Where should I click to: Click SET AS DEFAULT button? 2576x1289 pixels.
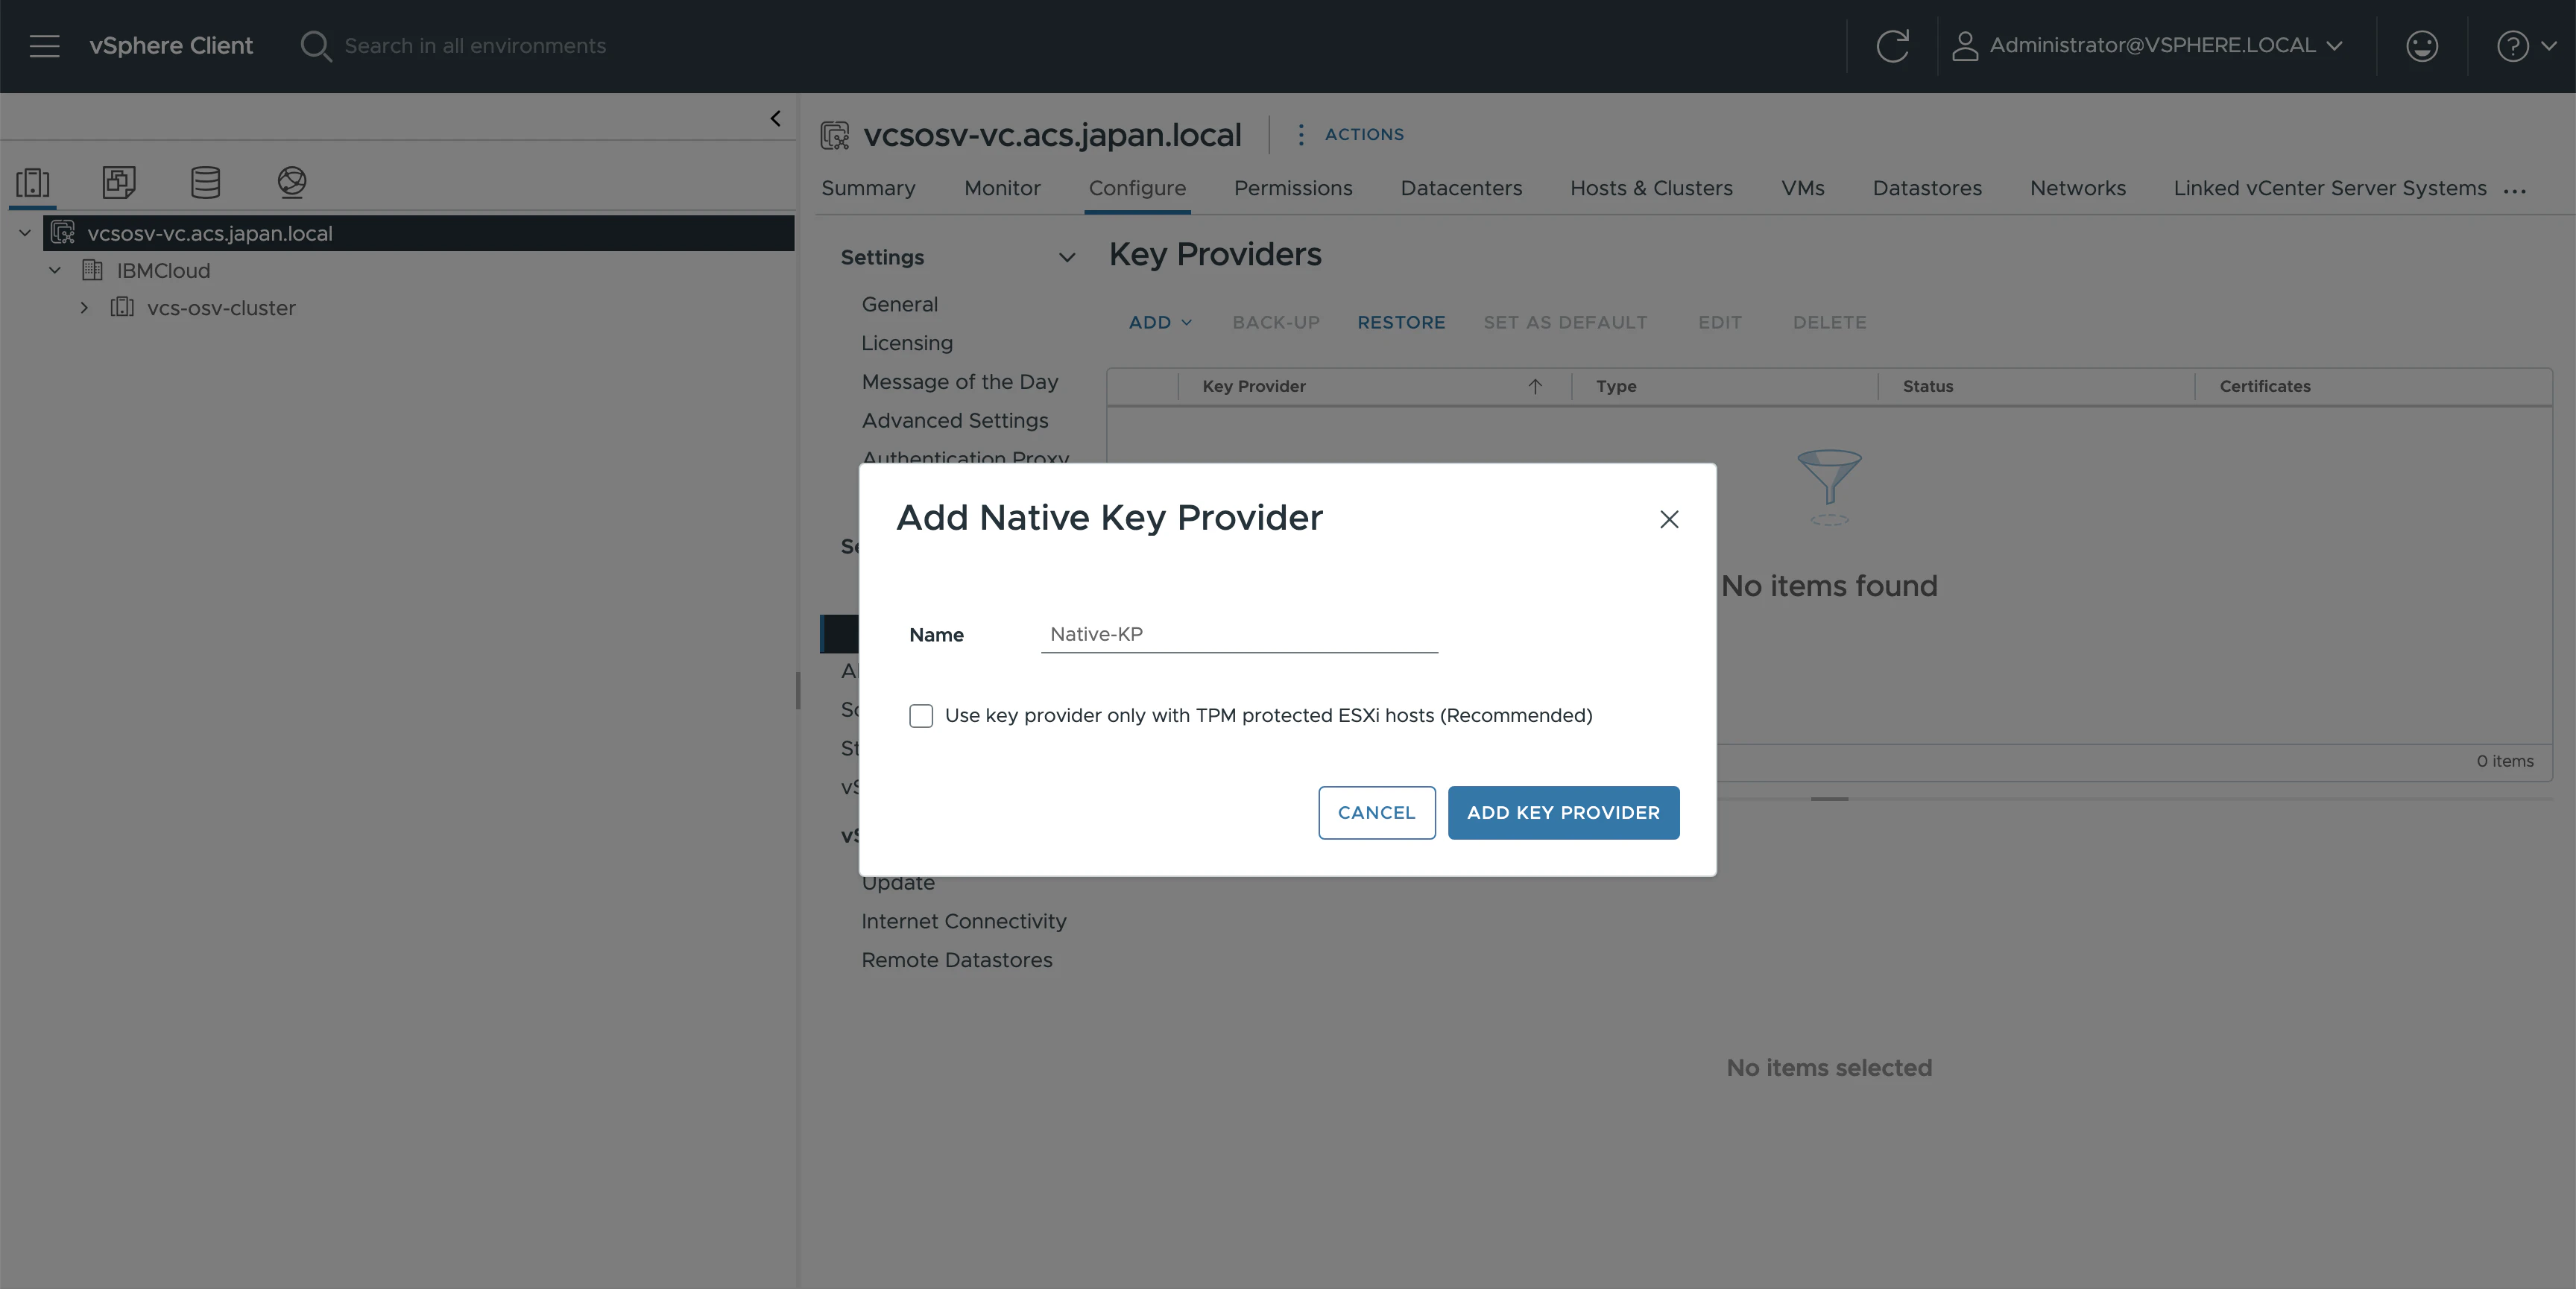click(1565, 322)
